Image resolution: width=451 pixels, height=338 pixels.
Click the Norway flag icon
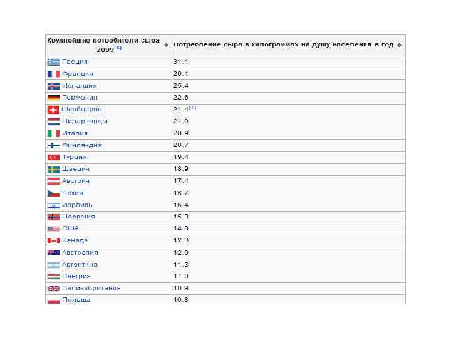pyautogui.click(x=53, y=217)
